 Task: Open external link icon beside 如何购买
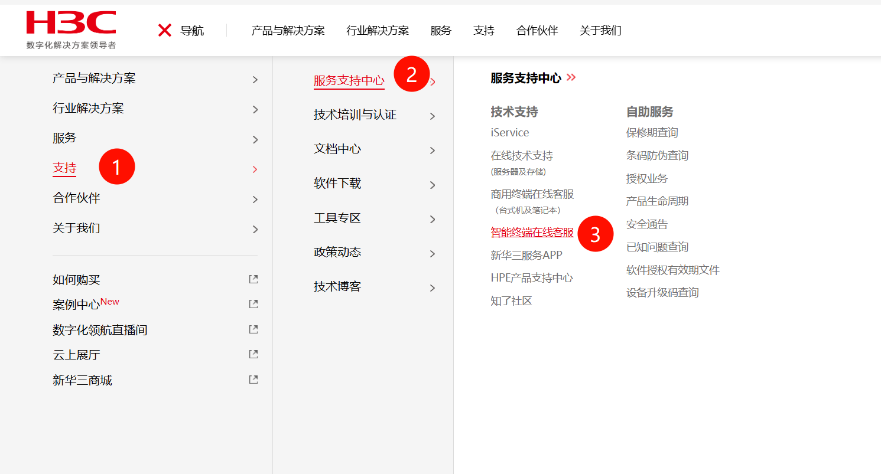(x=253, y=279)
